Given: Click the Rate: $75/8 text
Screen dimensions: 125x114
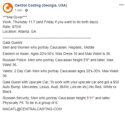Looking at the screenshot, I should [12, 27].
